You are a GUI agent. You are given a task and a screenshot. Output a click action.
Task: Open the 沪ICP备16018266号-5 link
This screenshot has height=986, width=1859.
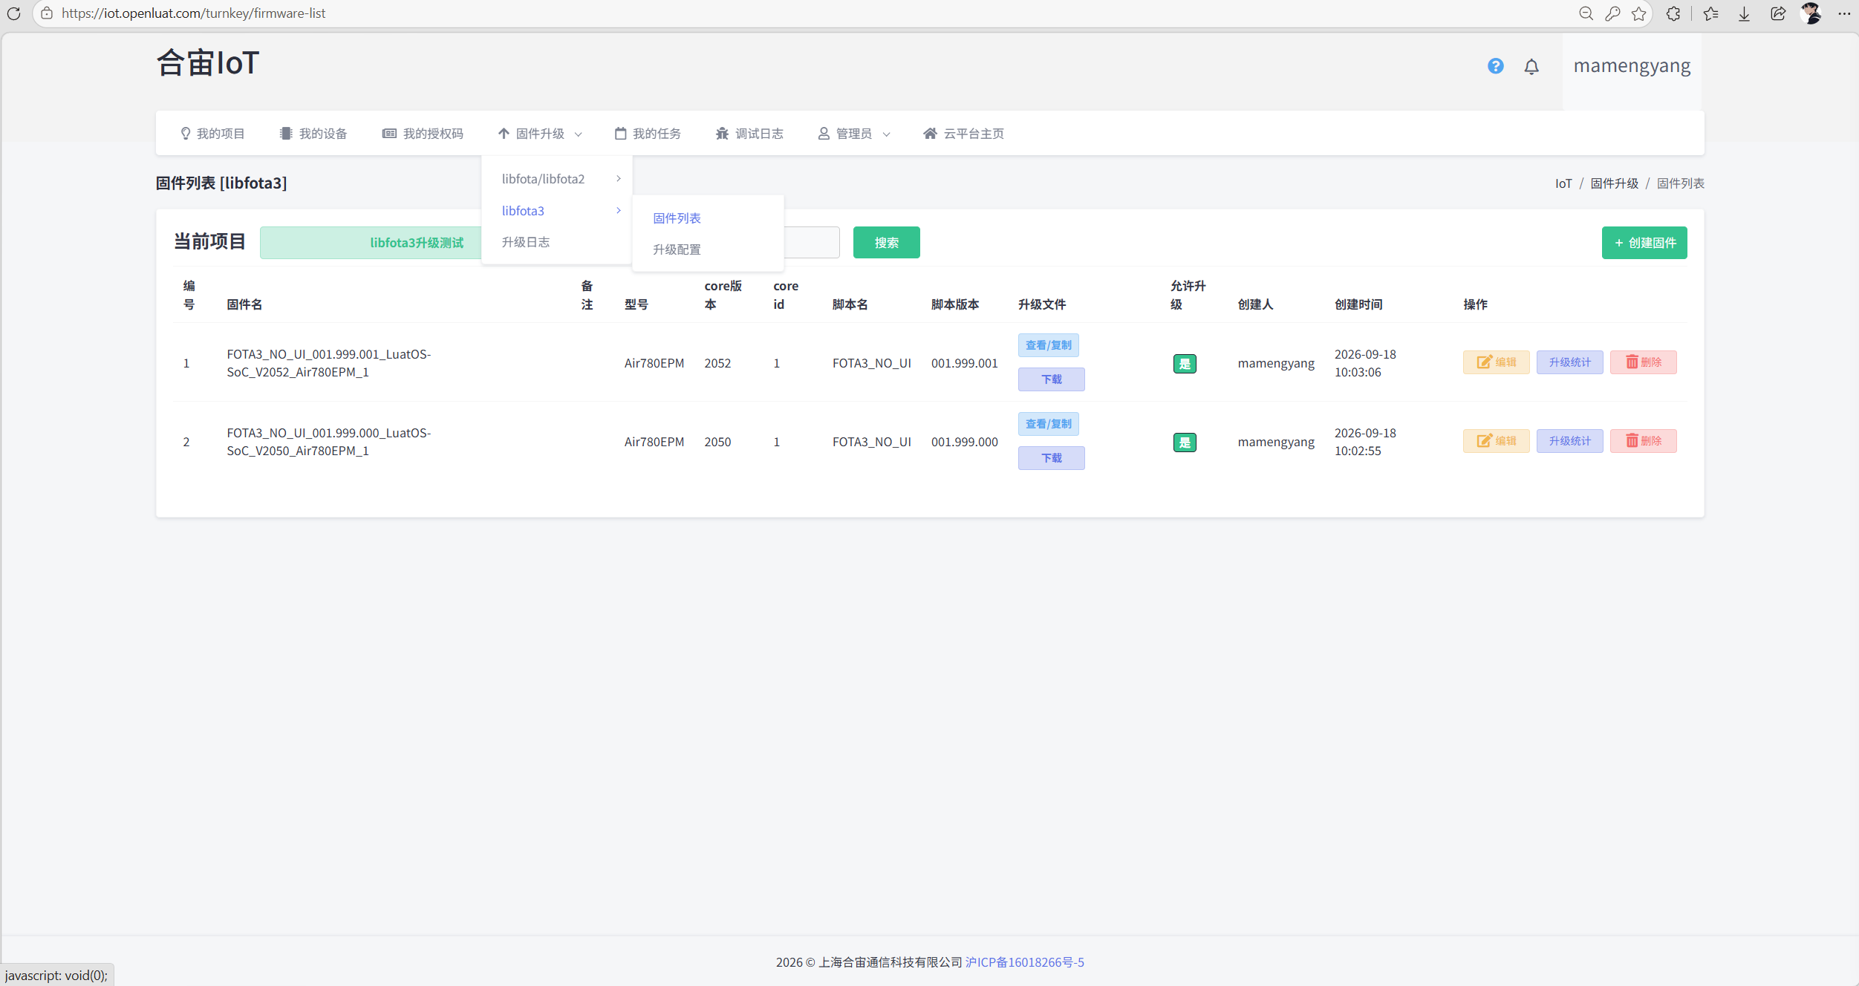pyautogui.click(x=1025, y=962)
